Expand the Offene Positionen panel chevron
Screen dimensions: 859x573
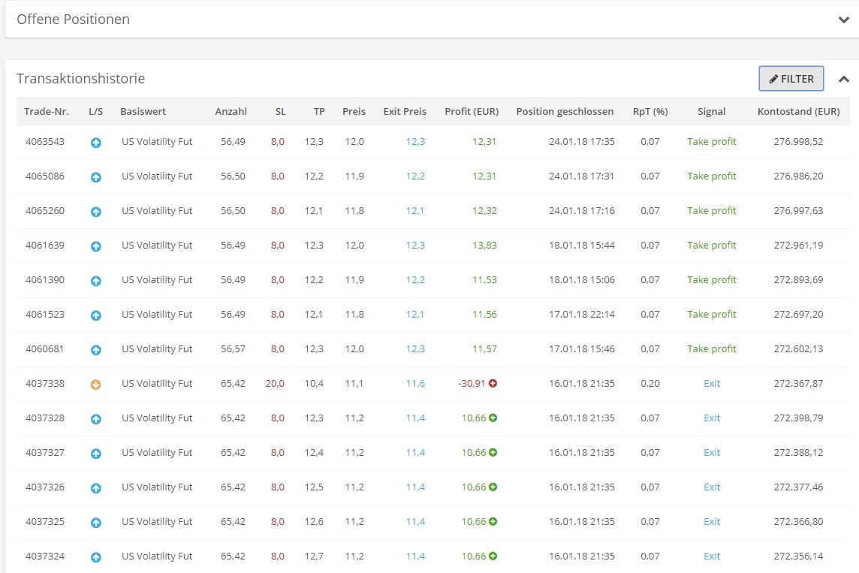tap(843, 20)
